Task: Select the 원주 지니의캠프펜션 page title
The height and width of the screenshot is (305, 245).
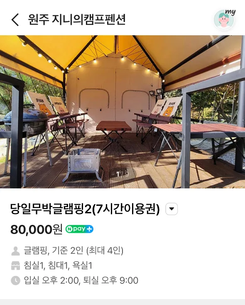Action: click(77, 19)
